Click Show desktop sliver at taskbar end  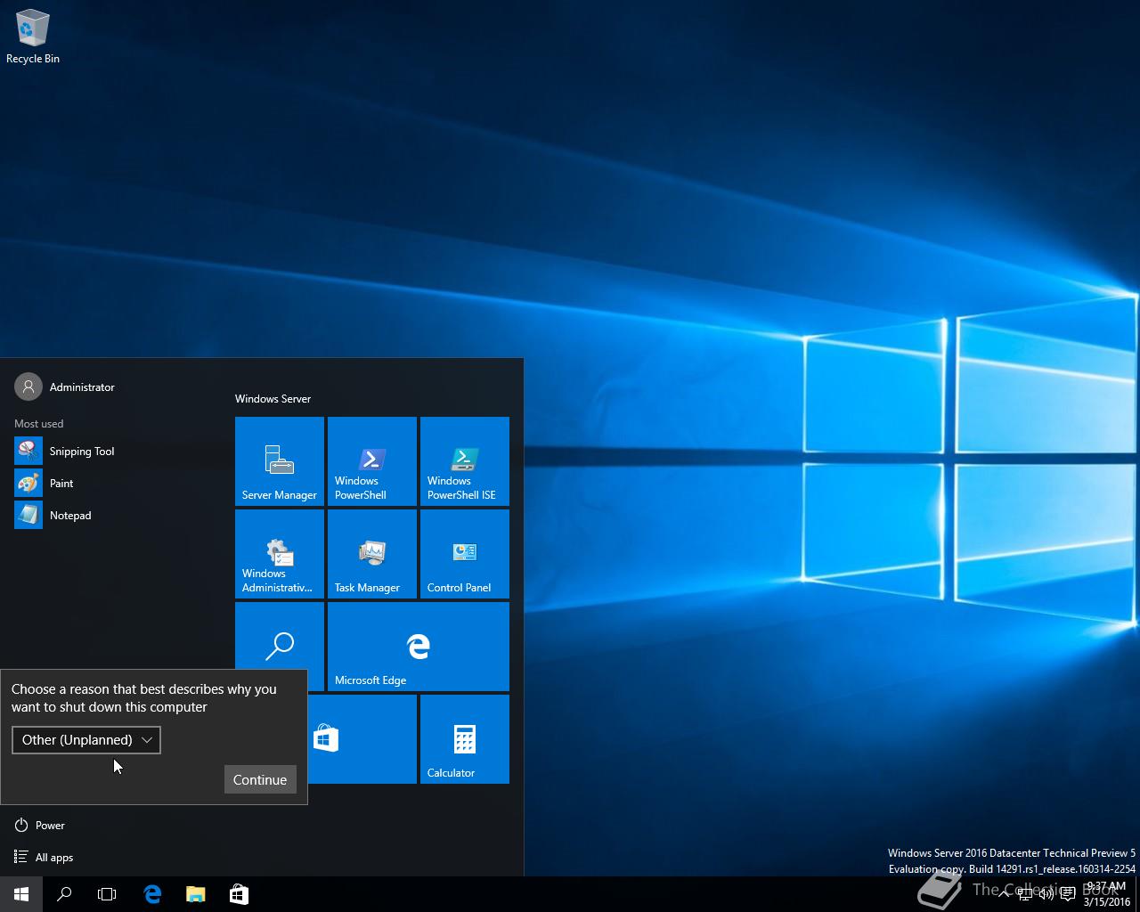tap(1137, 894)
